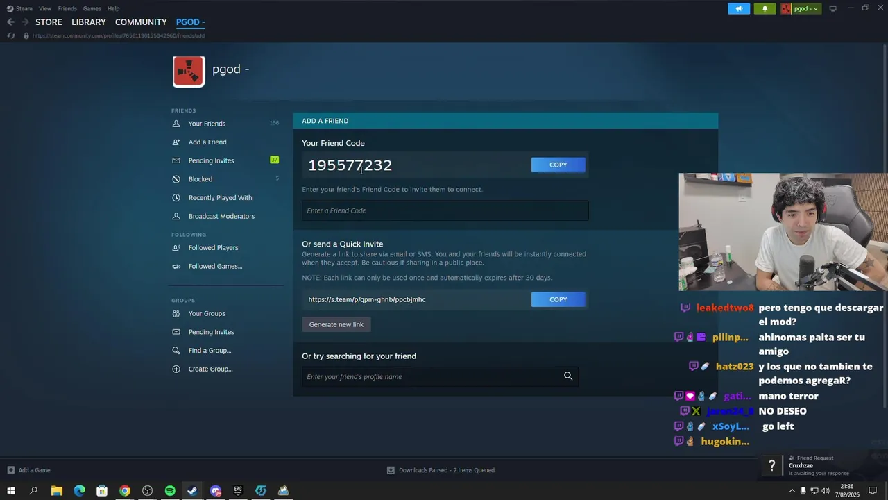Switch to the STORE tab
Image resolution: width=888 pixels, height=500 pixels.
(x=49, y=22)
